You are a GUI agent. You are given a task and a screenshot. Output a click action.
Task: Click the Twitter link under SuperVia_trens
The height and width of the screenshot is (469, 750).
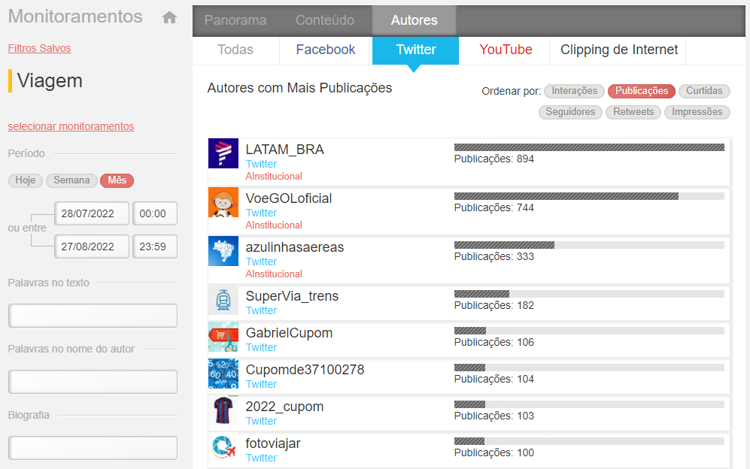(x=261, y=310)
